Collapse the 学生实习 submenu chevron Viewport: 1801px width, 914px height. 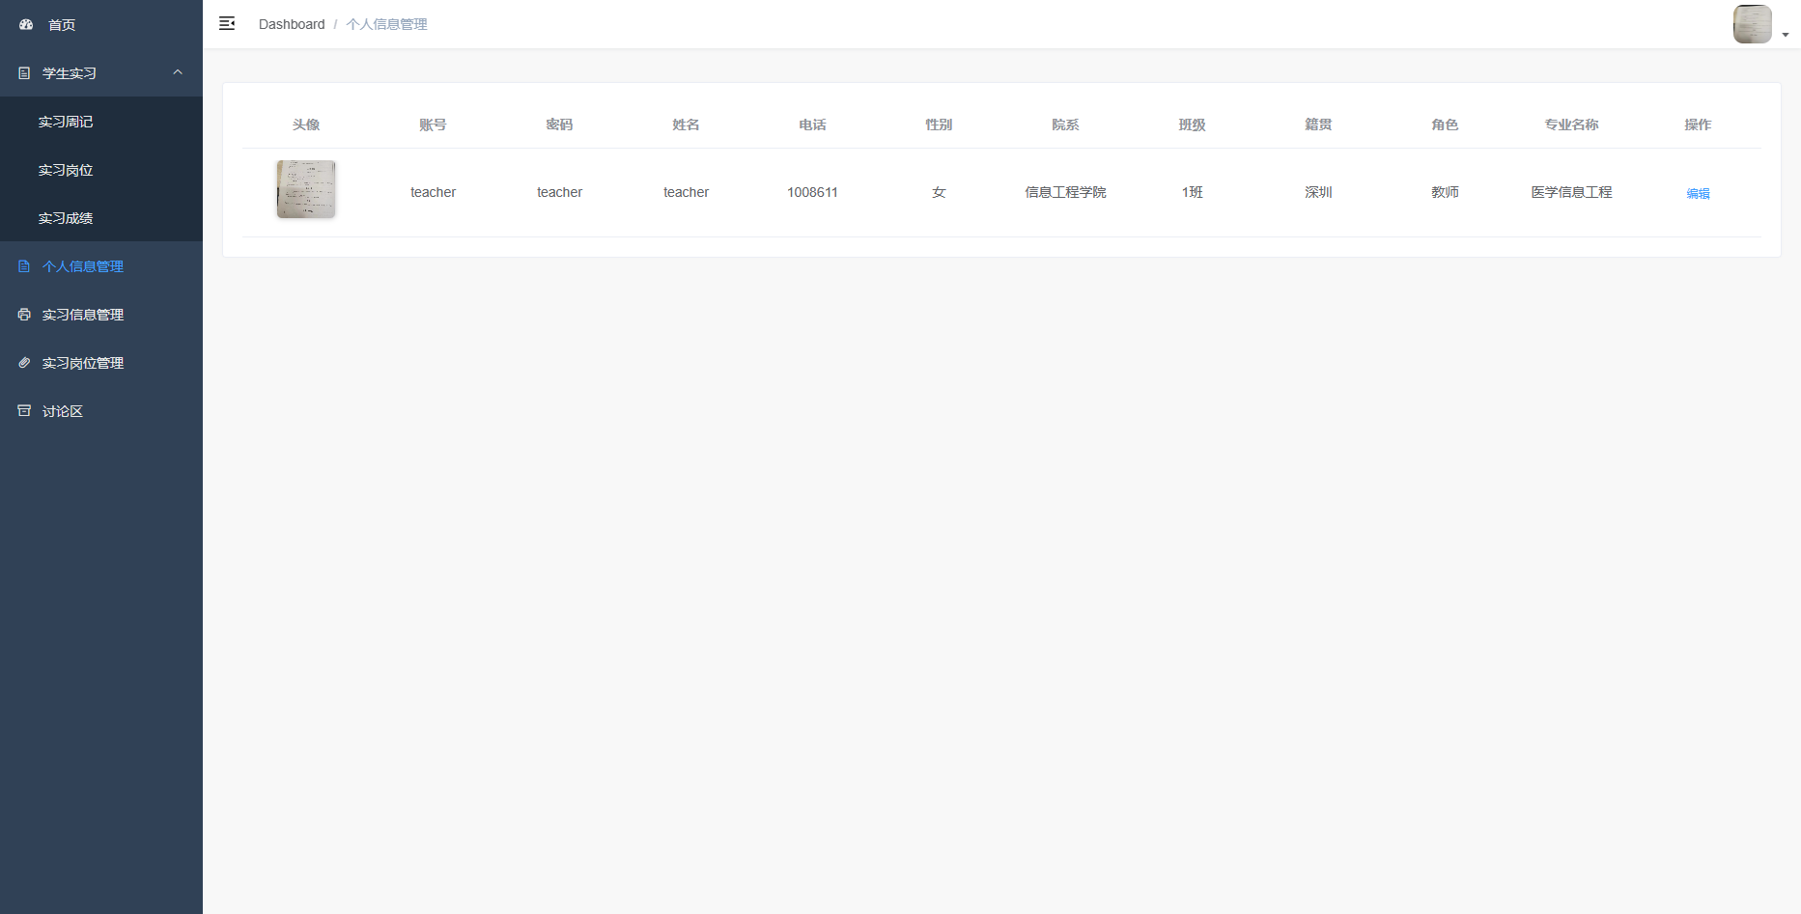pyautogui.click(x=178, y=72)
